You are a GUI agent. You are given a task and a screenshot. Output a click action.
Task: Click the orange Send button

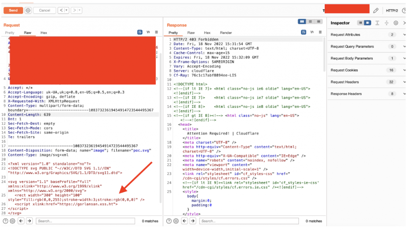[x=13, y=10]
